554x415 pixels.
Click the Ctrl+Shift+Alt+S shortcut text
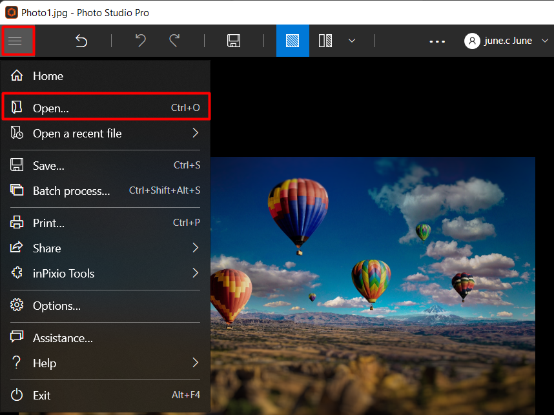coord(165,190)
